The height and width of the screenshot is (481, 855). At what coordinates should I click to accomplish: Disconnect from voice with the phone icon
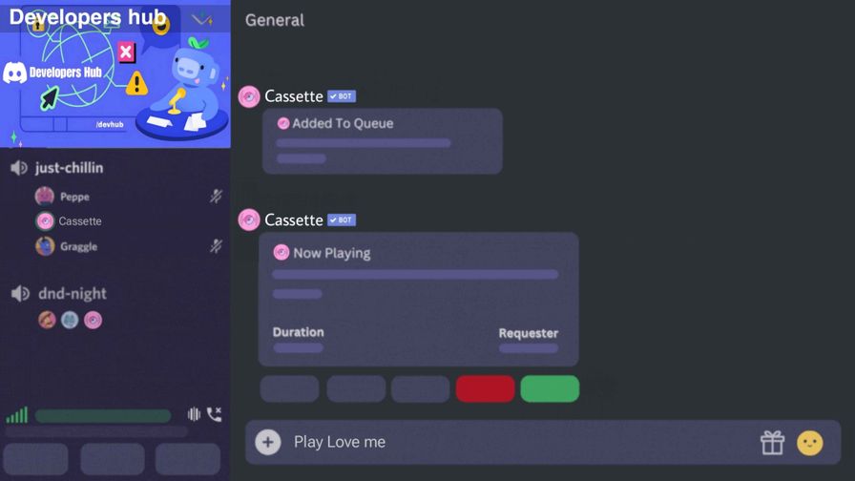point(215,414)
